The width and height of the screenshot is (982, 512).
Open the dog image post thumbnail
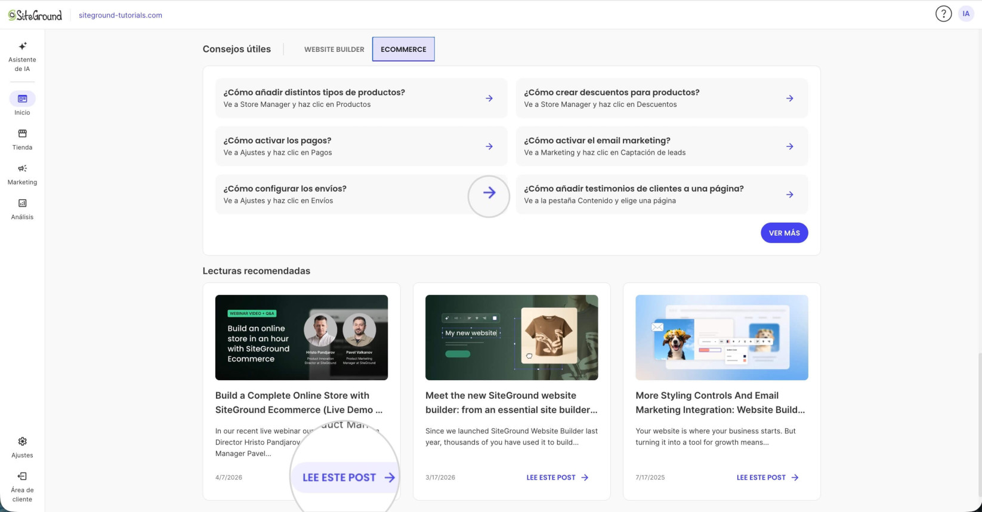coord(722,337)
